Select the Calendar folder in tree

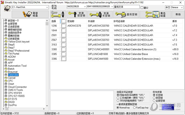pyautogui.click(x=13, y=75)
